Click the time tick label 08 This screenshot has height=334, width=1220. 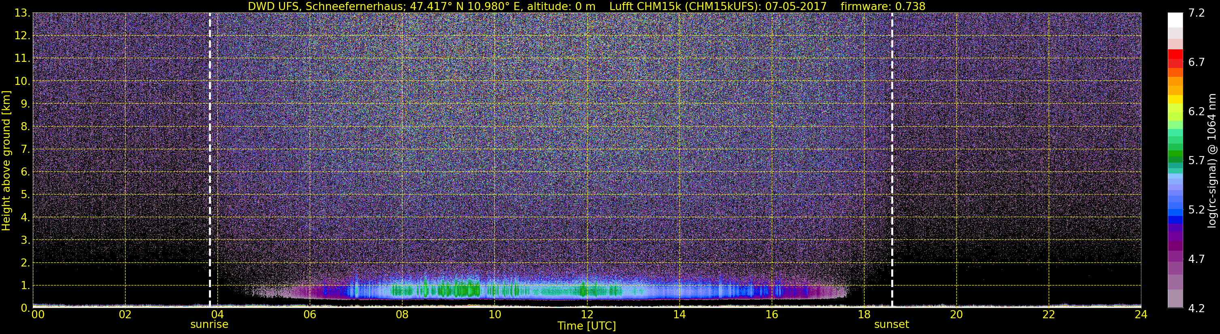pos(402,315)
